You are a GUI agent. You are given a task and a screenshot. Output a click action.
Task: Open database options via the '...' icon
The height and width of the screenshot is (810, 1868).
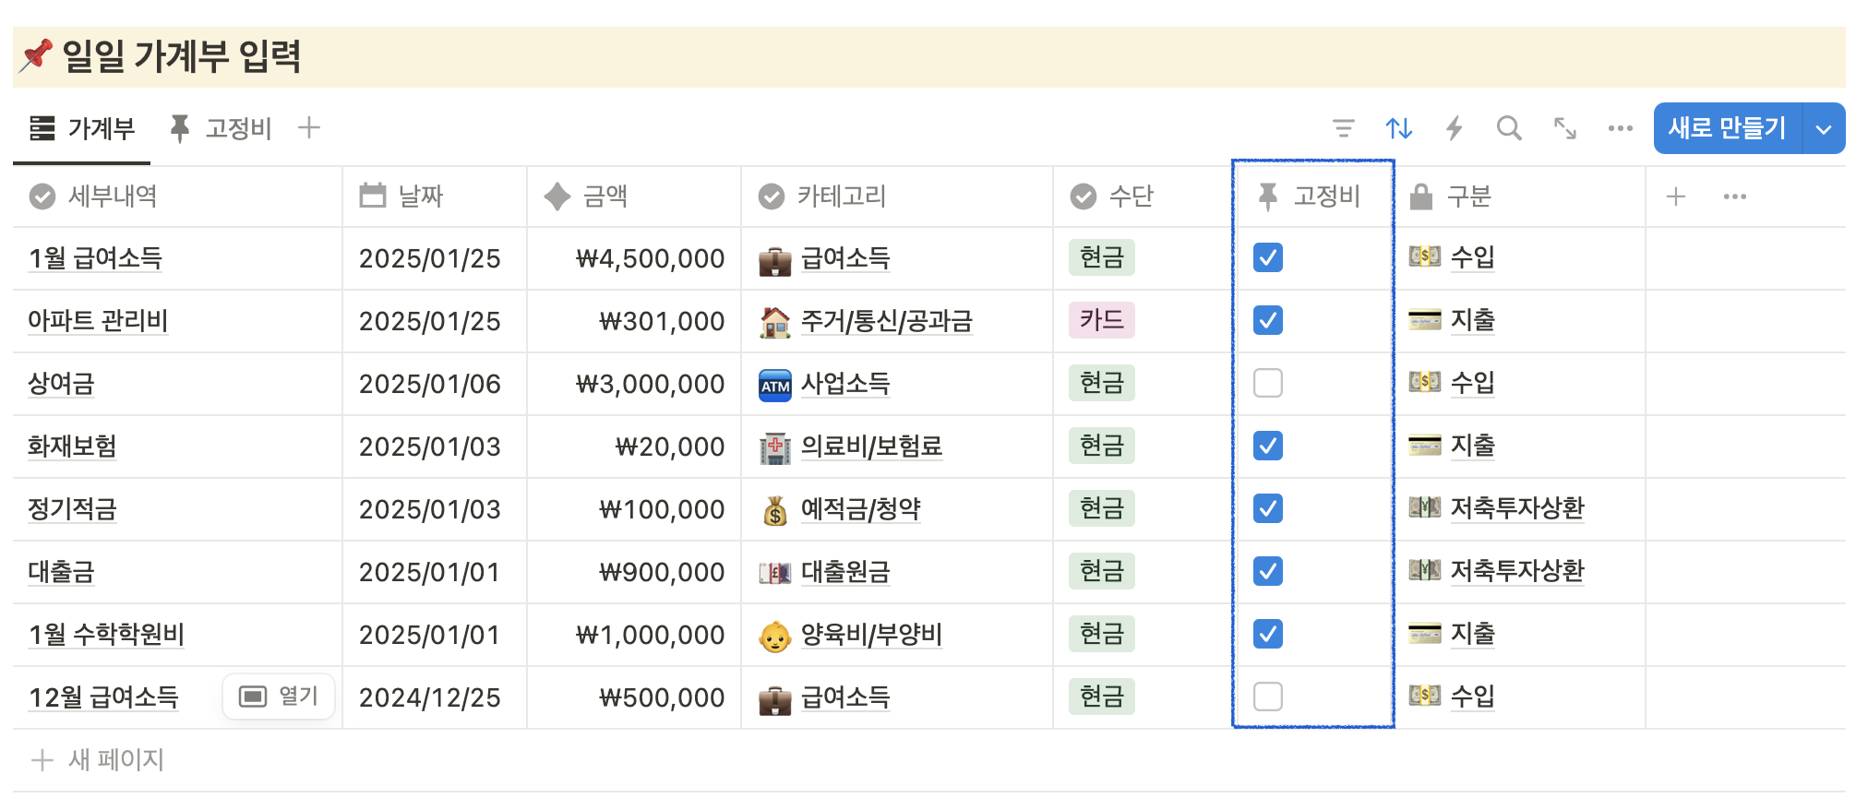[1620, 128]
